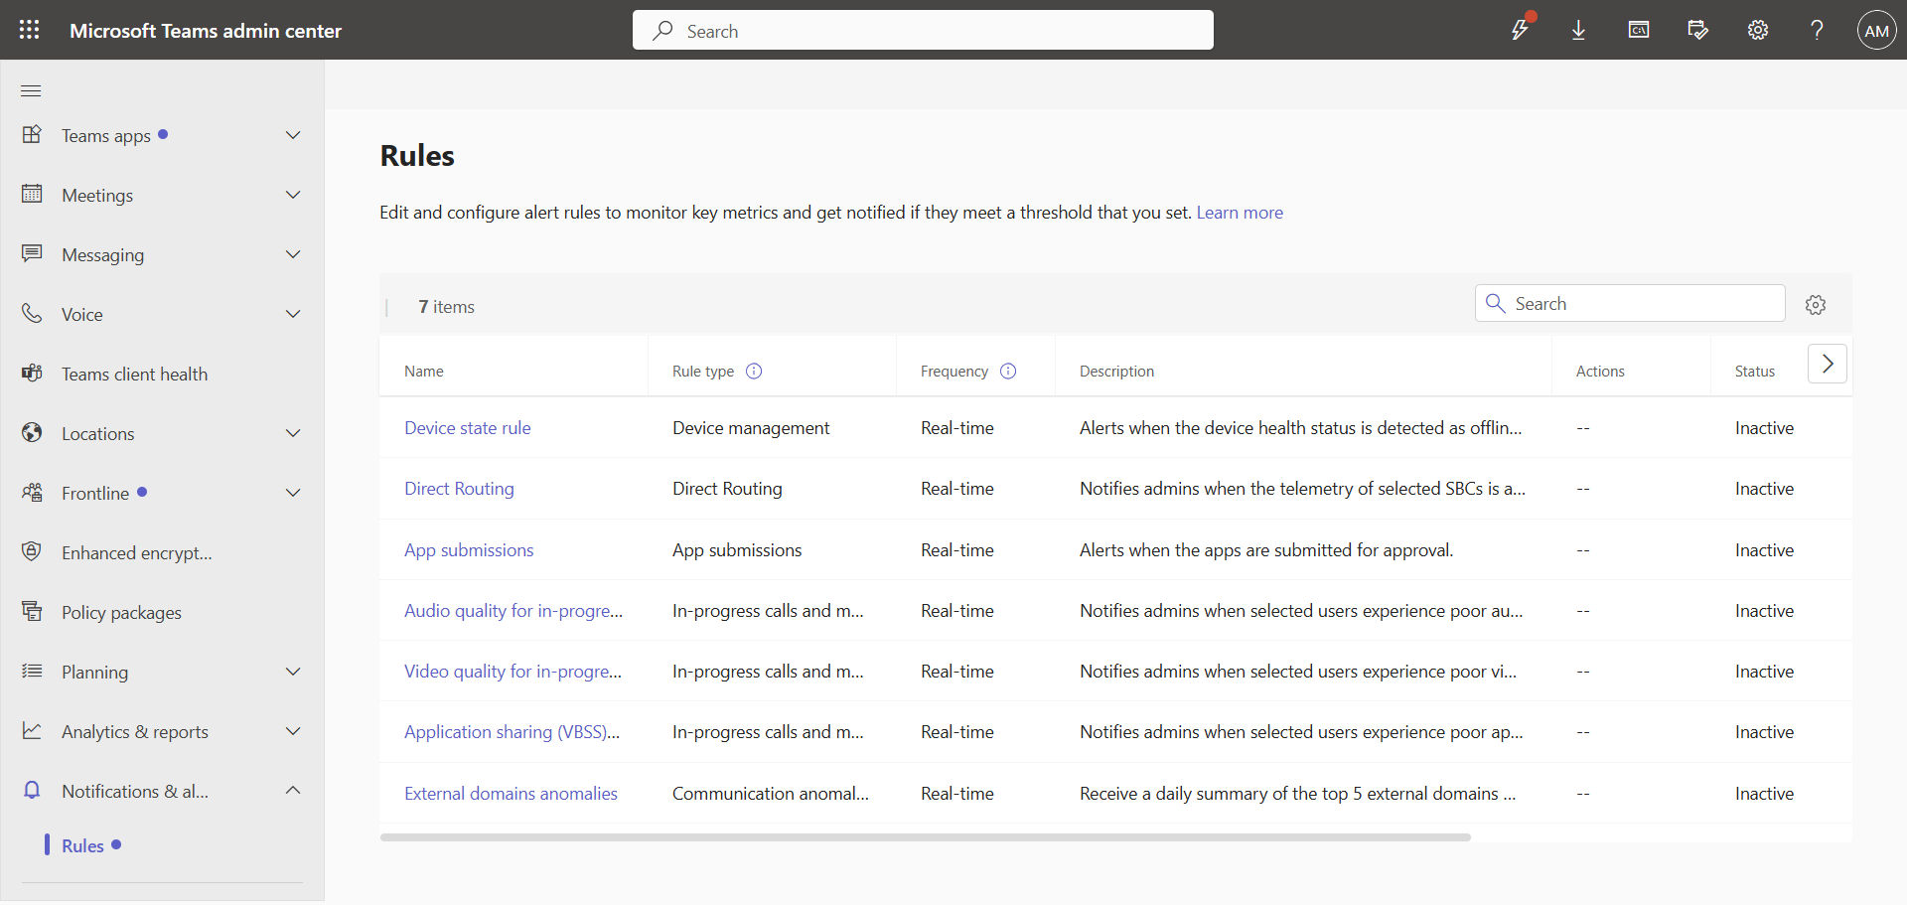The width and height of the screenshot is (1907, 905).
Task: Sort by the Name column header
Action: [424, 372]
